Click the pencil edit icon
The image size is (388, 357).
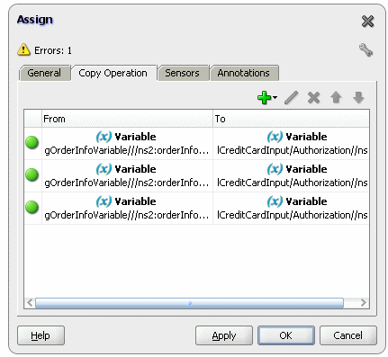291,98
